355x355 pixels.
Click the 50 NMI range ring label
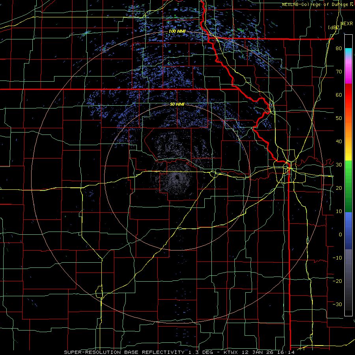tap(177, 104)
